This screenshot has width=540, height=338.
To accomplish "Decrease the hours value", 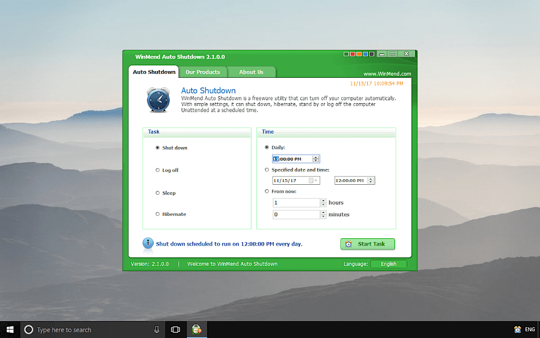I will click(x=323, y=204).
